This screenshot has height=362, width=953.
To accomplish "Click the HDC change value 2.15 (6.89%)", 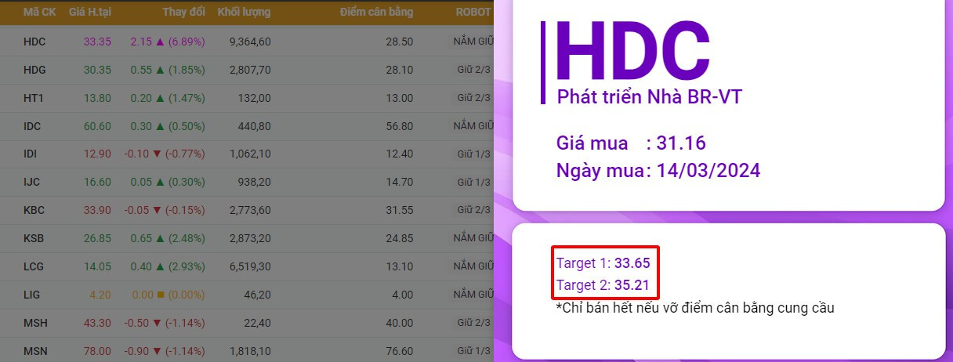I will 168,42.
